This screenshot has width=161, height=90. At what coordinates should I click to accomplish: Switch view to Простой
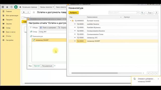point(37,66)
